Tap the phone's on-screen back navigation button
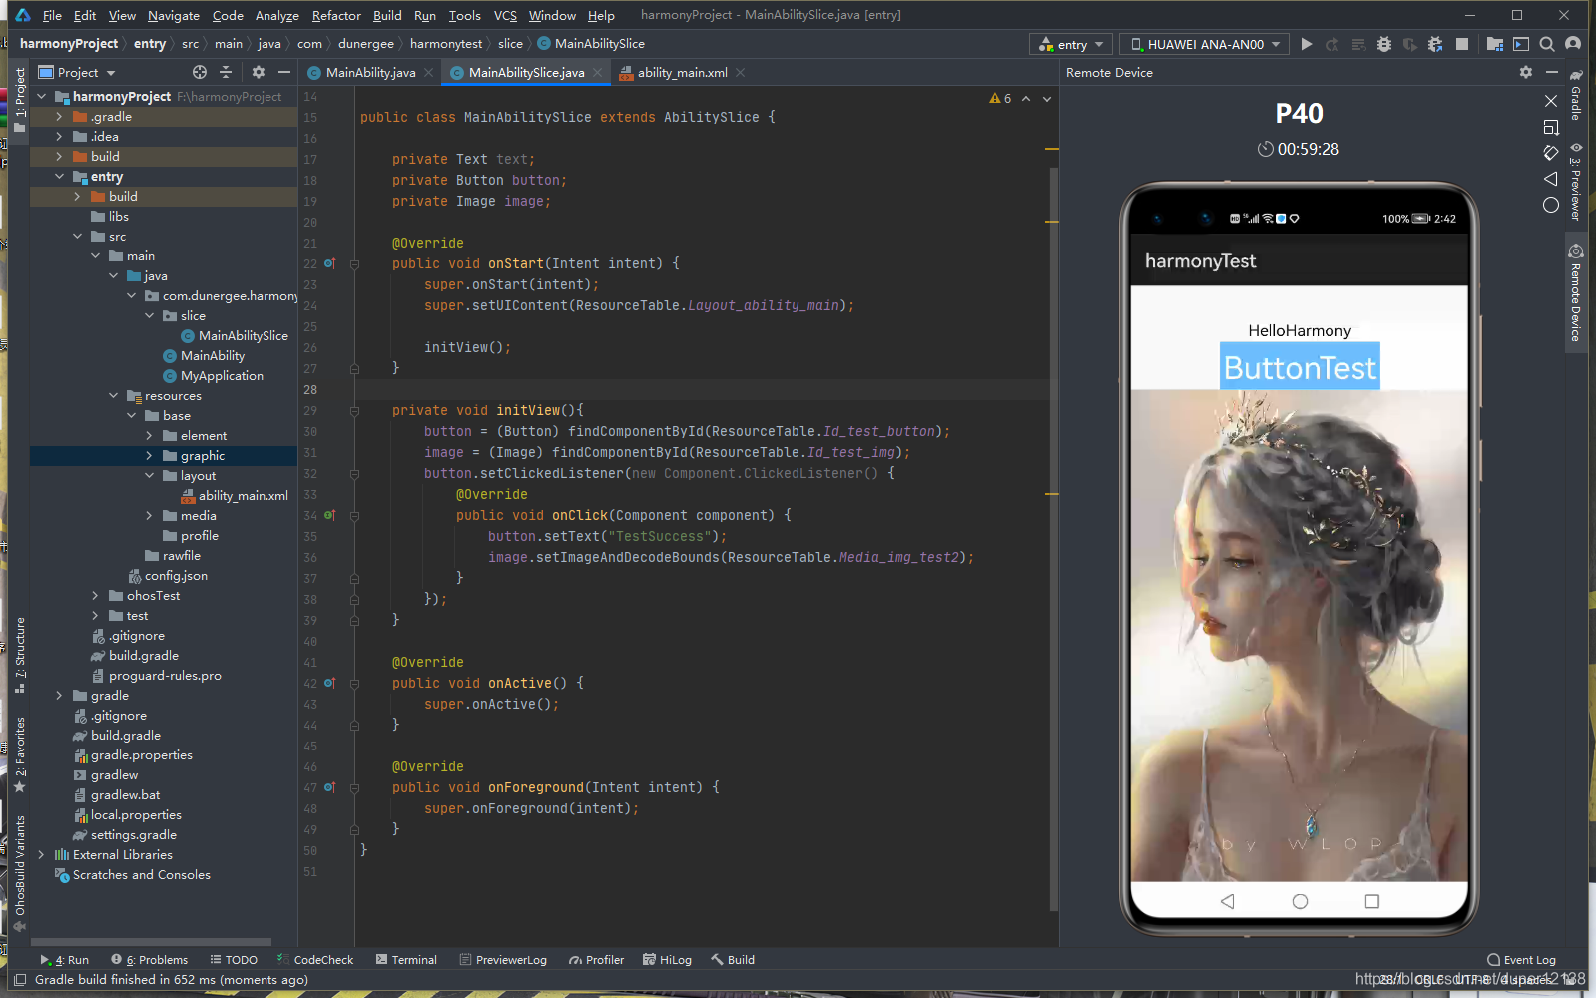Viewport: 1596px width, 998px height. point(1227,901)
